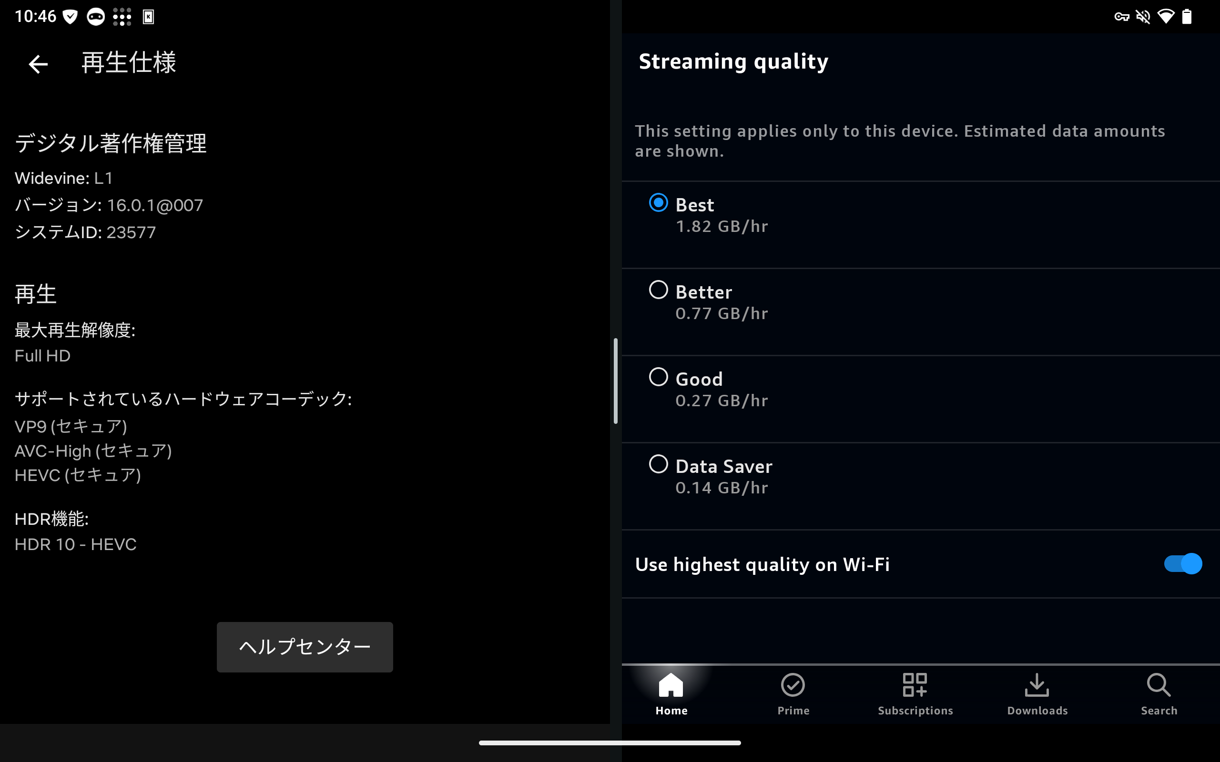Click the Search icon
This screenshot has width=1220, height=762.
(1158, 692)
